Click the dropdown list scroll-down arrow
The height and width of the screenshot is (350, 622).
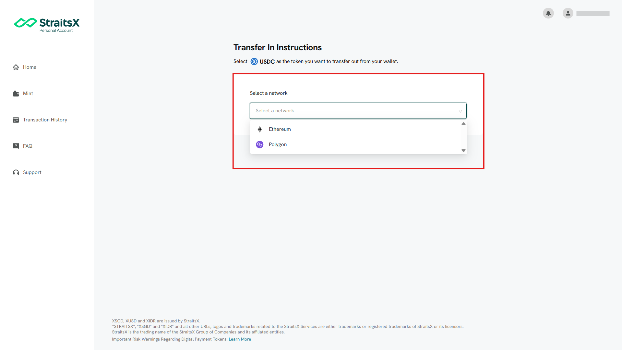[463, 151]
